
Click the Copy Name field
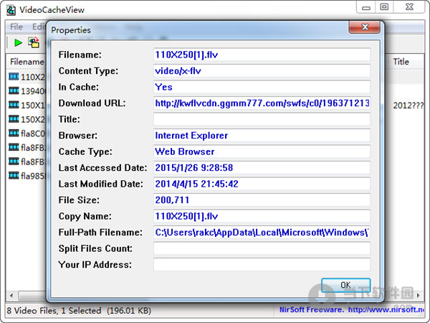pyautogui.click(x=262, y=216)
